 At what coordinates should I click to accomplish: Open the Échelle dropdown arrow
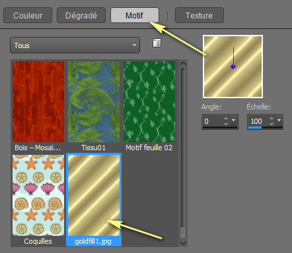tap(279, 121)
